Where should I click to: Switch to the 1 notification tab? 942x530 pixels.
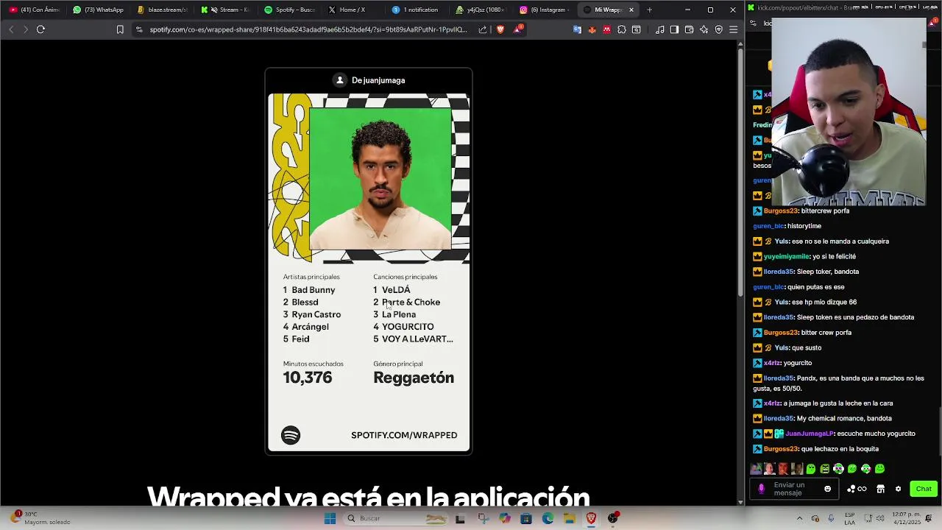click(x=416, y=10)
